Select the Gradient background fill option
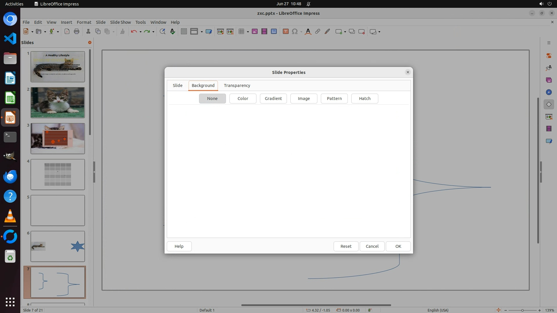Image resolution: width=557 pixels, height=313 pixels. click(273, 99)
